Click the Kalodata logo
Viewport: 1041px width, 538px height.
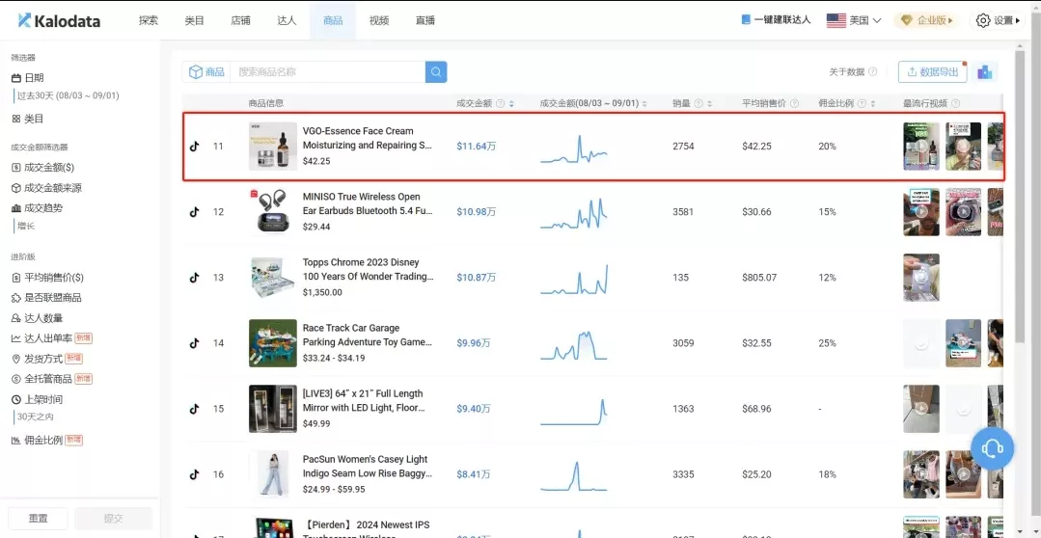59,20
